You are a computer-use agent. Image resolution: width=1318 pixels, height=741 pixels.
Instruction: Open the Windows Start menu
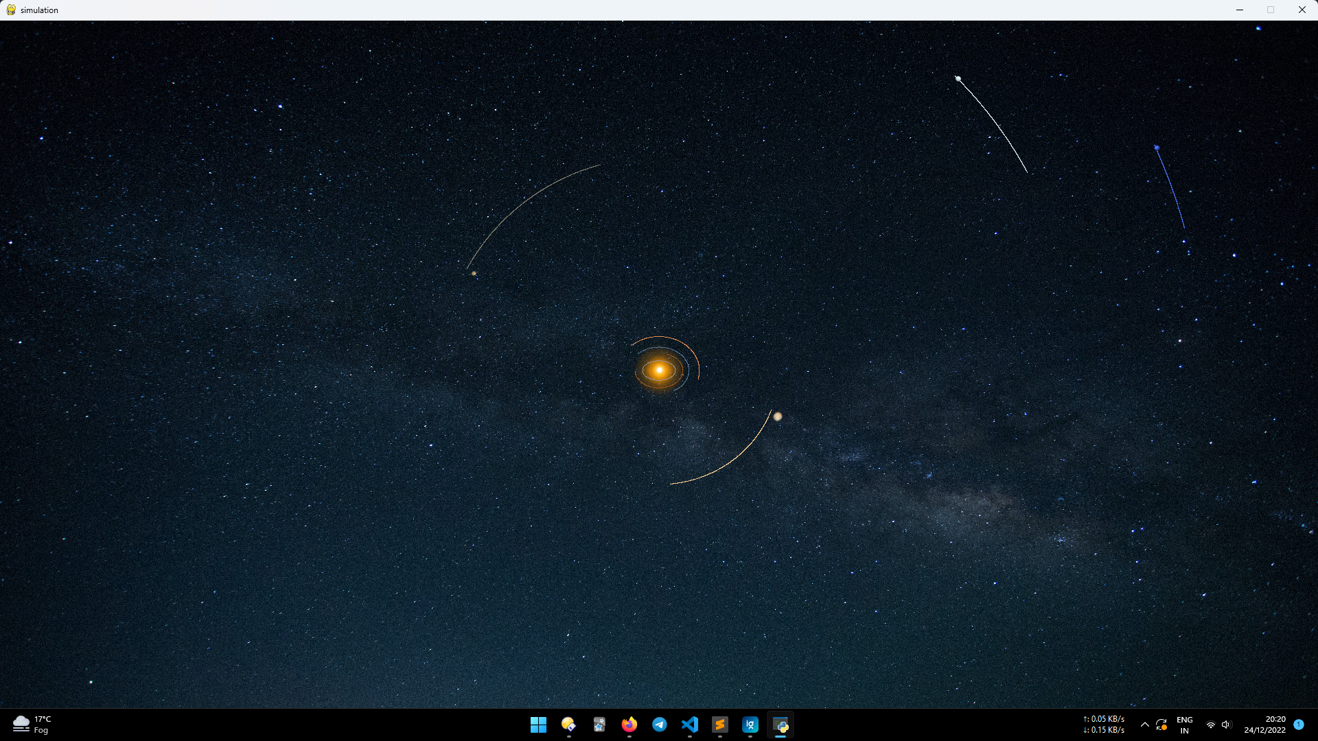coord(538,725)
